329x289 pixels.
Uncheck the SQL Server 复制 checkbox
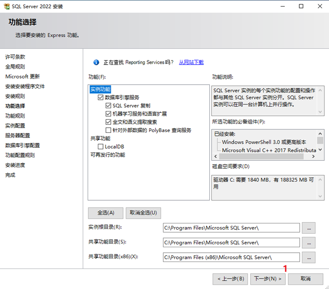108,105
